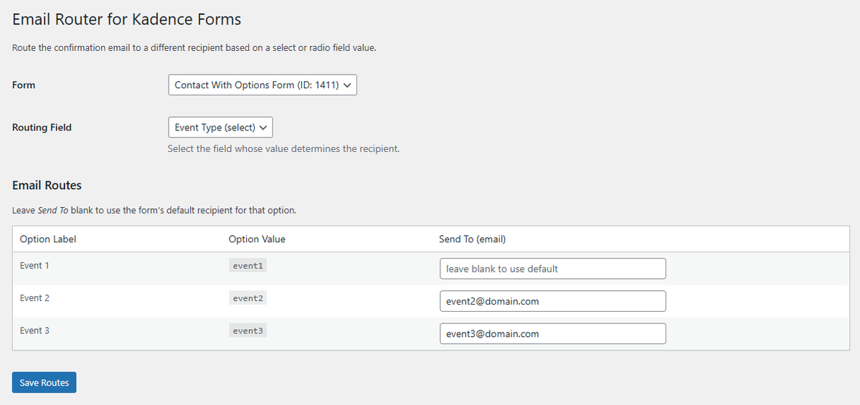Viewport: 860px width, 405px height.
Task: Click the event3@domain.com email field
Action: pyautogui.click(x=553, y=333)
